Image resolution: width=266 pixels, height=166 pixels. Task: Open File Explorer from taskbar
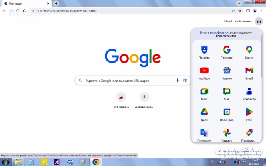[x=18, y=162]
